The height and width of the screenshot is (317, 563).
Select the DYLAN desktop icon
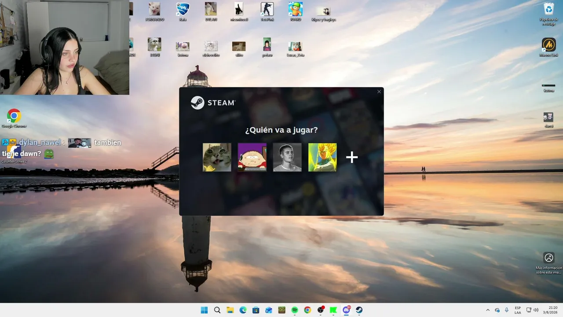pos(211,12)
